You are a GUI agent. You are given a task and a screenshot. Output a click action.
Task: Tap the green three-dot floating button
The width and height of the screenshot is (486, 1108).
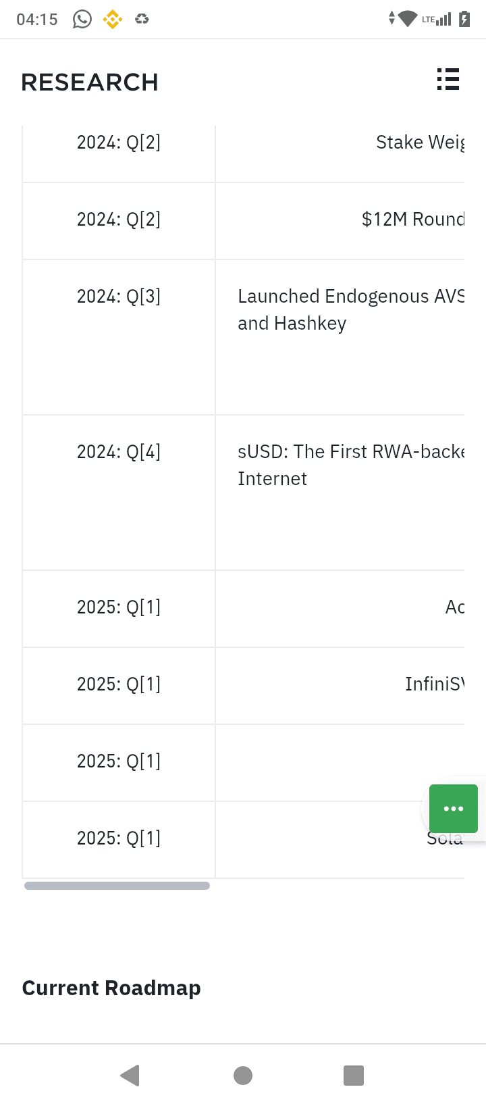454,808
